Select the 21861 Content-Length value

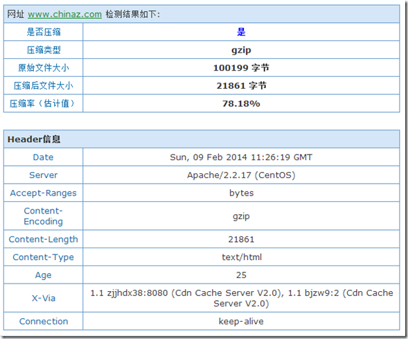coord(241,240)
